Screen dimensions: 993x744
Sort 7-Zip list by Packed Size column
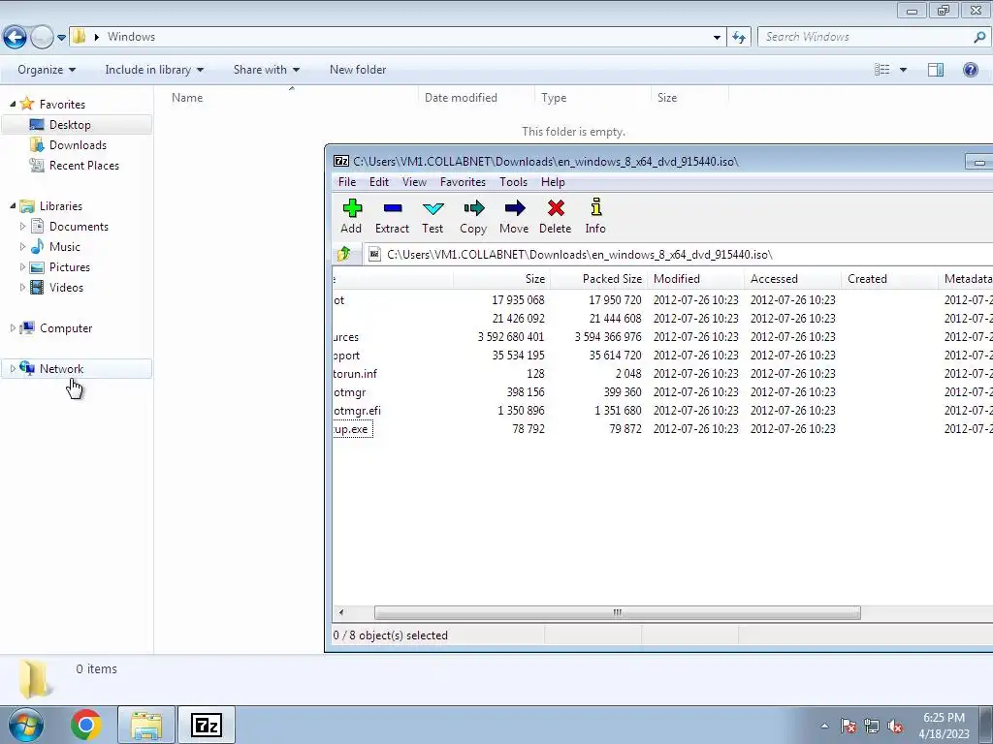[x=598, y=279]
